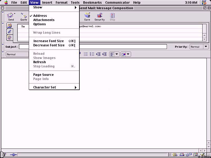The width and height of the screenshot is (211, 158).
Task: Open the Insert menu
Action: tap(47, 2)
